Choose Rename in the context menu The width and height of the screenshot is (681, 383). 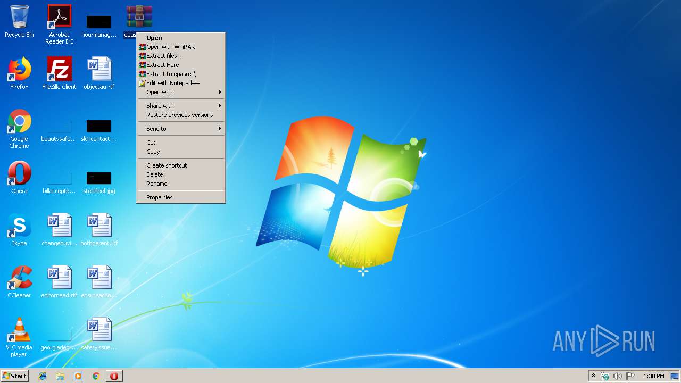click(181, 184)
